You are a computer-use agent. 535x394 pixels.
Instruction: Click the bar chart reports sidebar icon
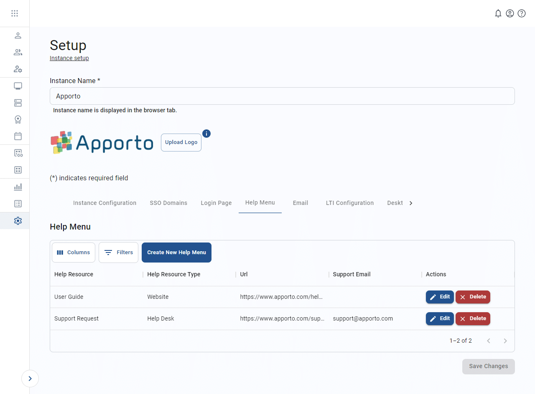click(18, 187)
